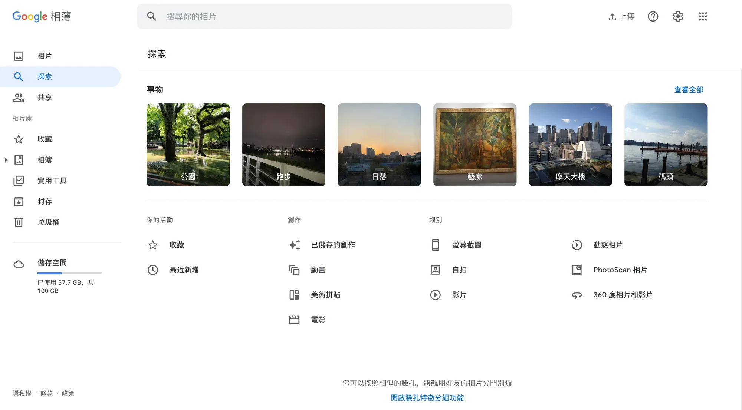This screenshot has height=410, width=742.
Task: Select 相片 label in the sidebar
Action: [x=45, y=56]
